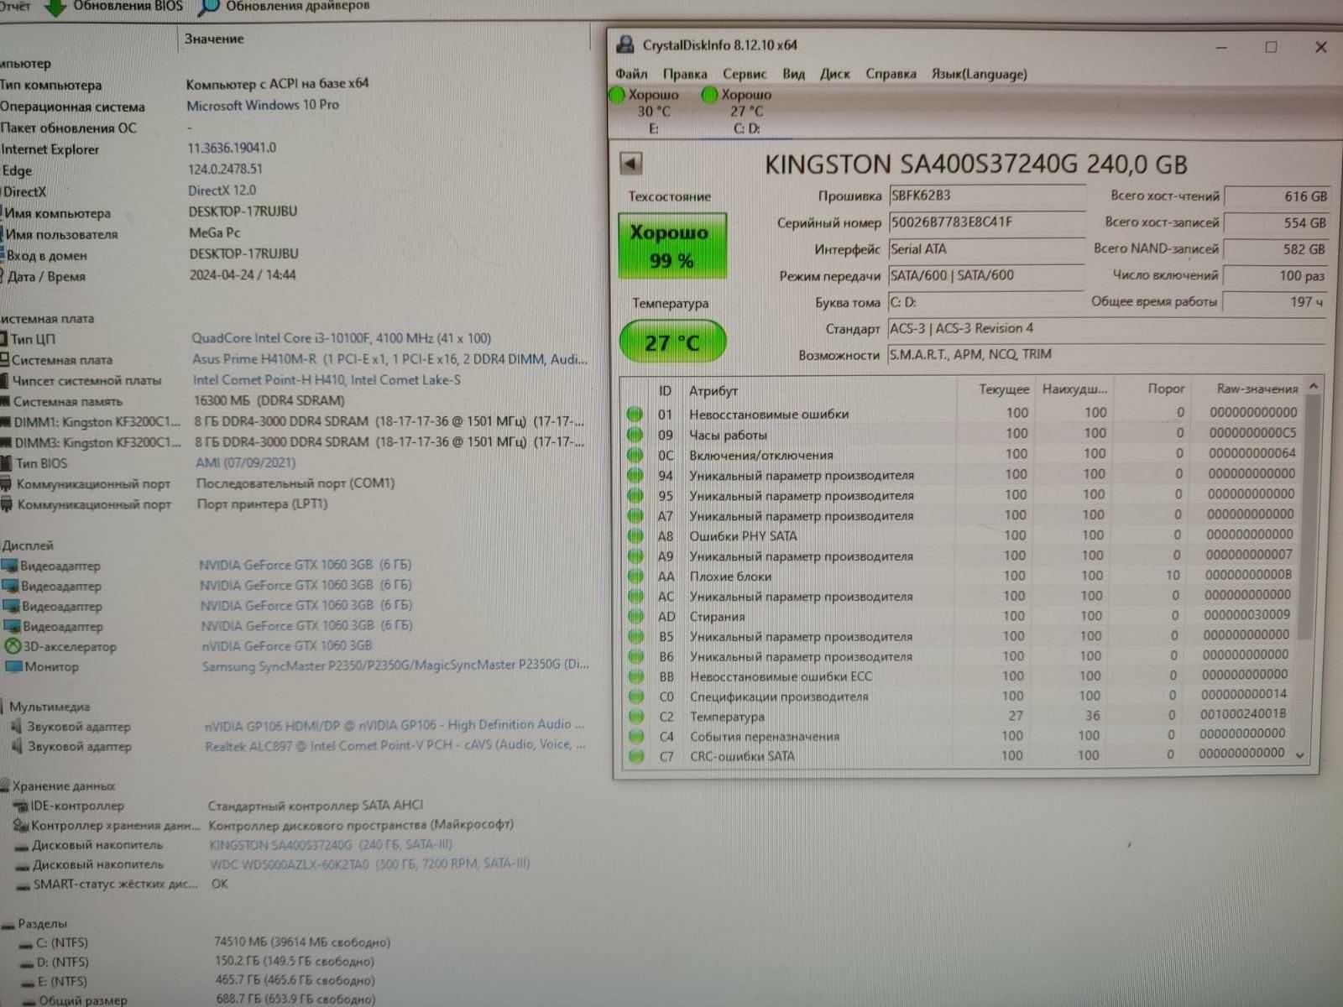
Task: Click the Режим передачи SATA/600 field
Action: (x=986, y=275)
